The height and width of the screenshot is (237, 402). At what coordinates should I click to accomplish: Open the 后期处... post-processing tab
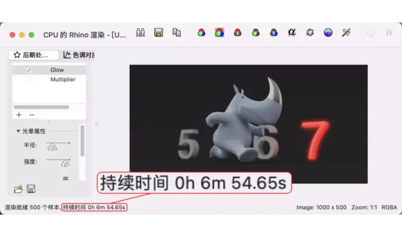[x=33, y=55]
